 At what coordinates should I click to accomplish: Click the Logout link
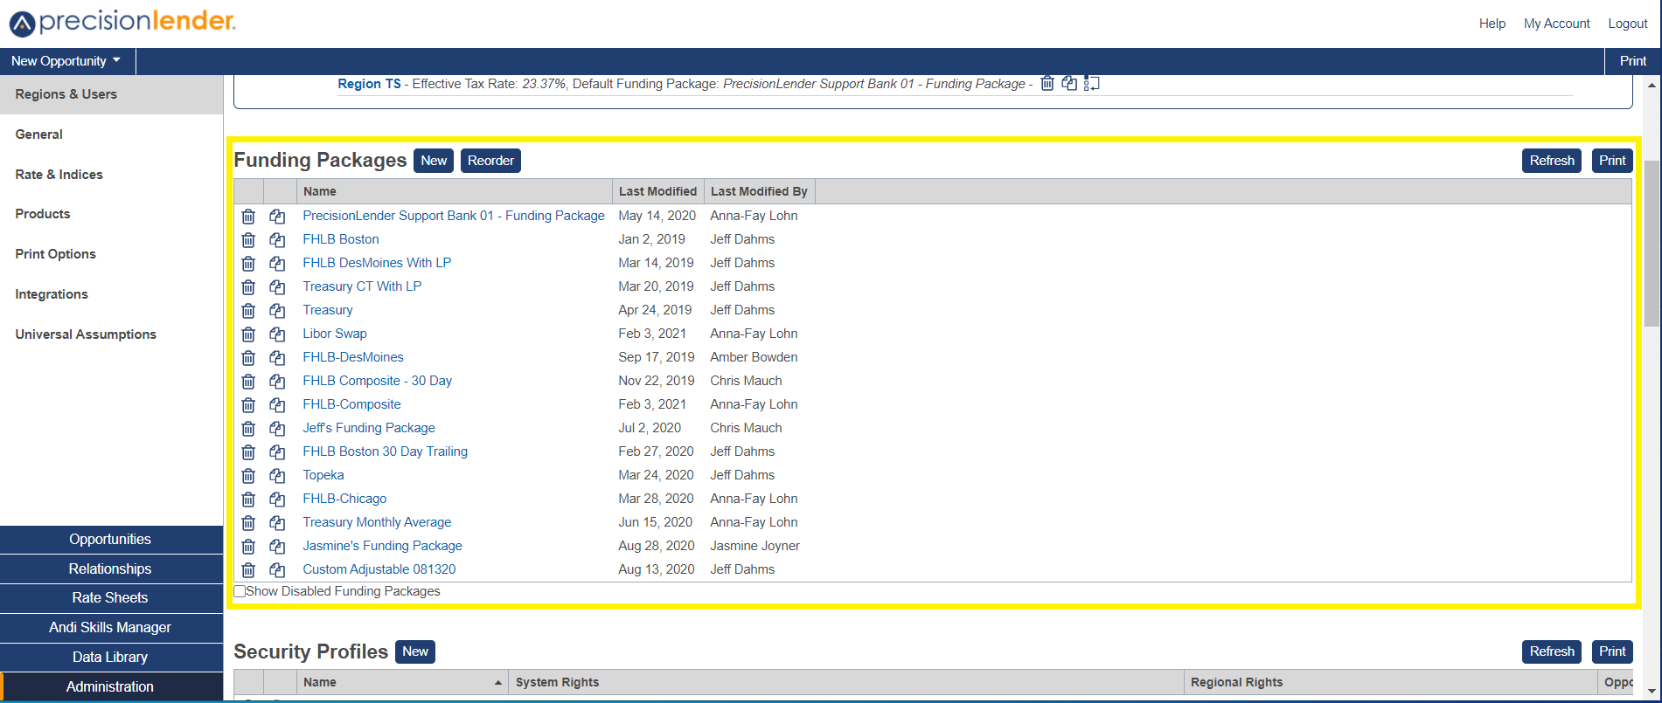pyautogui.click(x=1627, y=24)
